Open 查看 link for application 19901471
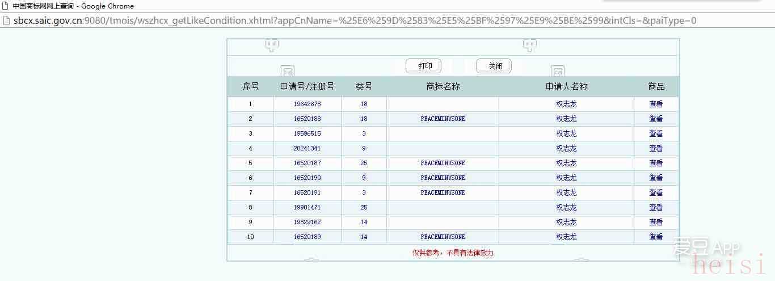 656,208
